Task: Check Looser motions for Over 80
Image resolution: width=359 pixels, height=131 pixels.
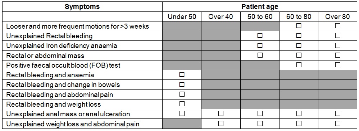Action: (x=338, y=26)
